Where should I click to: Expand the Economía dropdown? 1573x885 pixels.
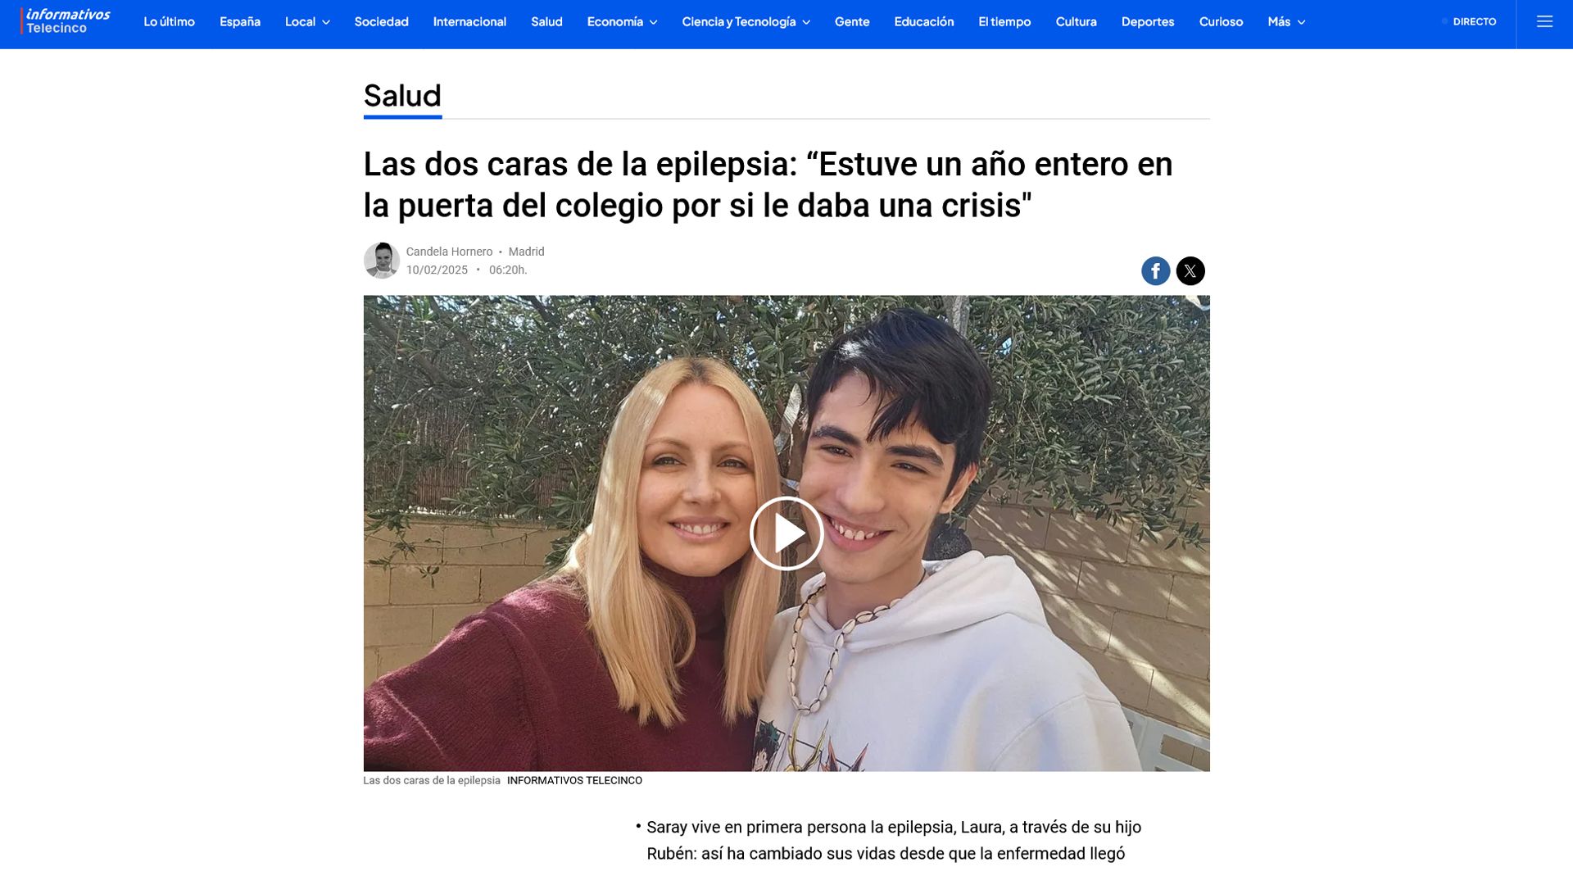622,22
